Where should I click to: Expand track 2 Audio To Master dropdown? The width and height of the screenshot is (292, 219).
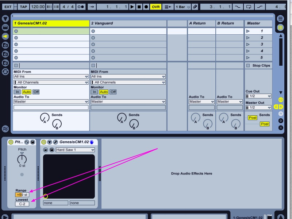click(x=128, y=102)
